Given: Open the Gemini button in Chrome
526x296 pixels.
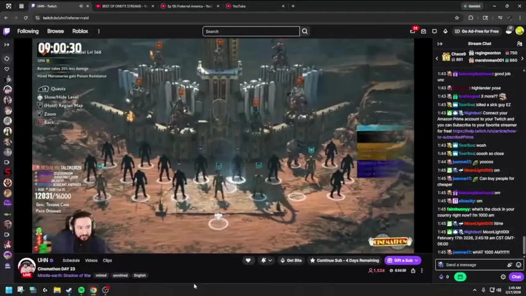Looking at the screenshot, I should 471,6.
